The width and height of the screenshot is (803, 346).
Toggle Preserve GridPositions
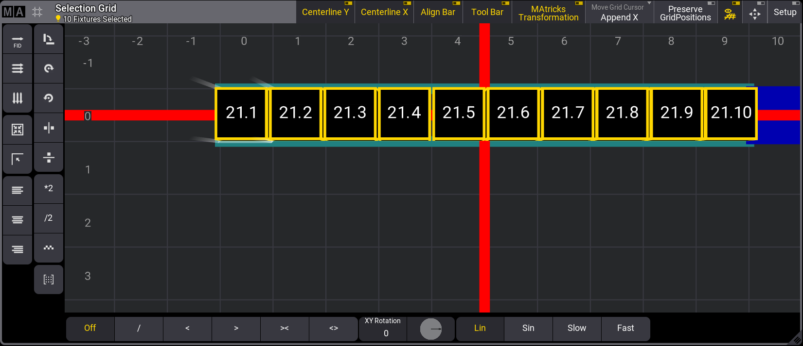click(685, 13)
